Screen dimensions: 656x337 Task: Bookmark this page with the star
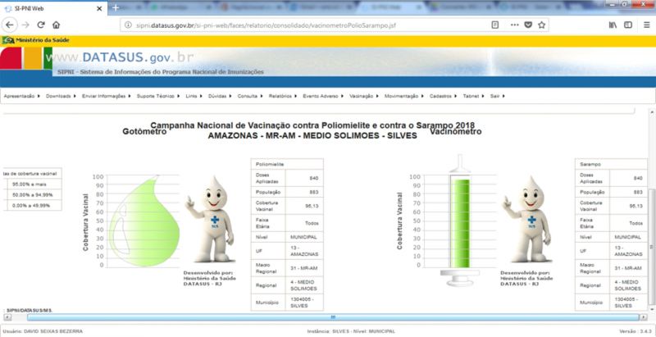coord(541,25)
